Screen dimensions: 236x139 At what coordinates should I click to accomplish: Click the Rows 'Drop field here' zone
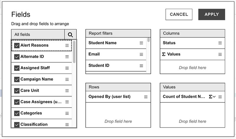(118, 121)
